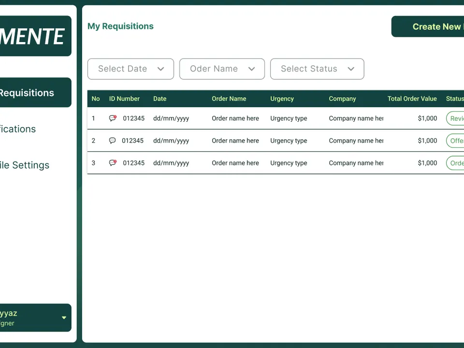Viewport: 464px width, 348px height.
Task: Select ID 012345 in row 1
Action: pos(134,118)
